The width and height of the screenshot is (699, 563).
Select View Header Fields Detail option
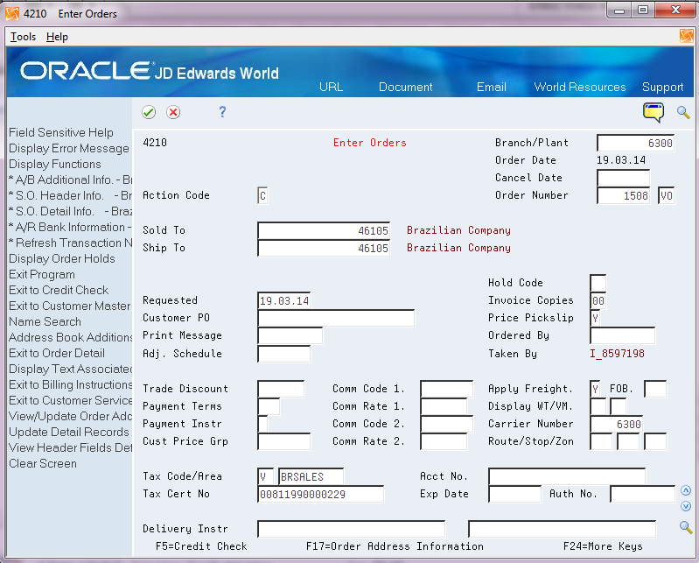coord(71,447)
